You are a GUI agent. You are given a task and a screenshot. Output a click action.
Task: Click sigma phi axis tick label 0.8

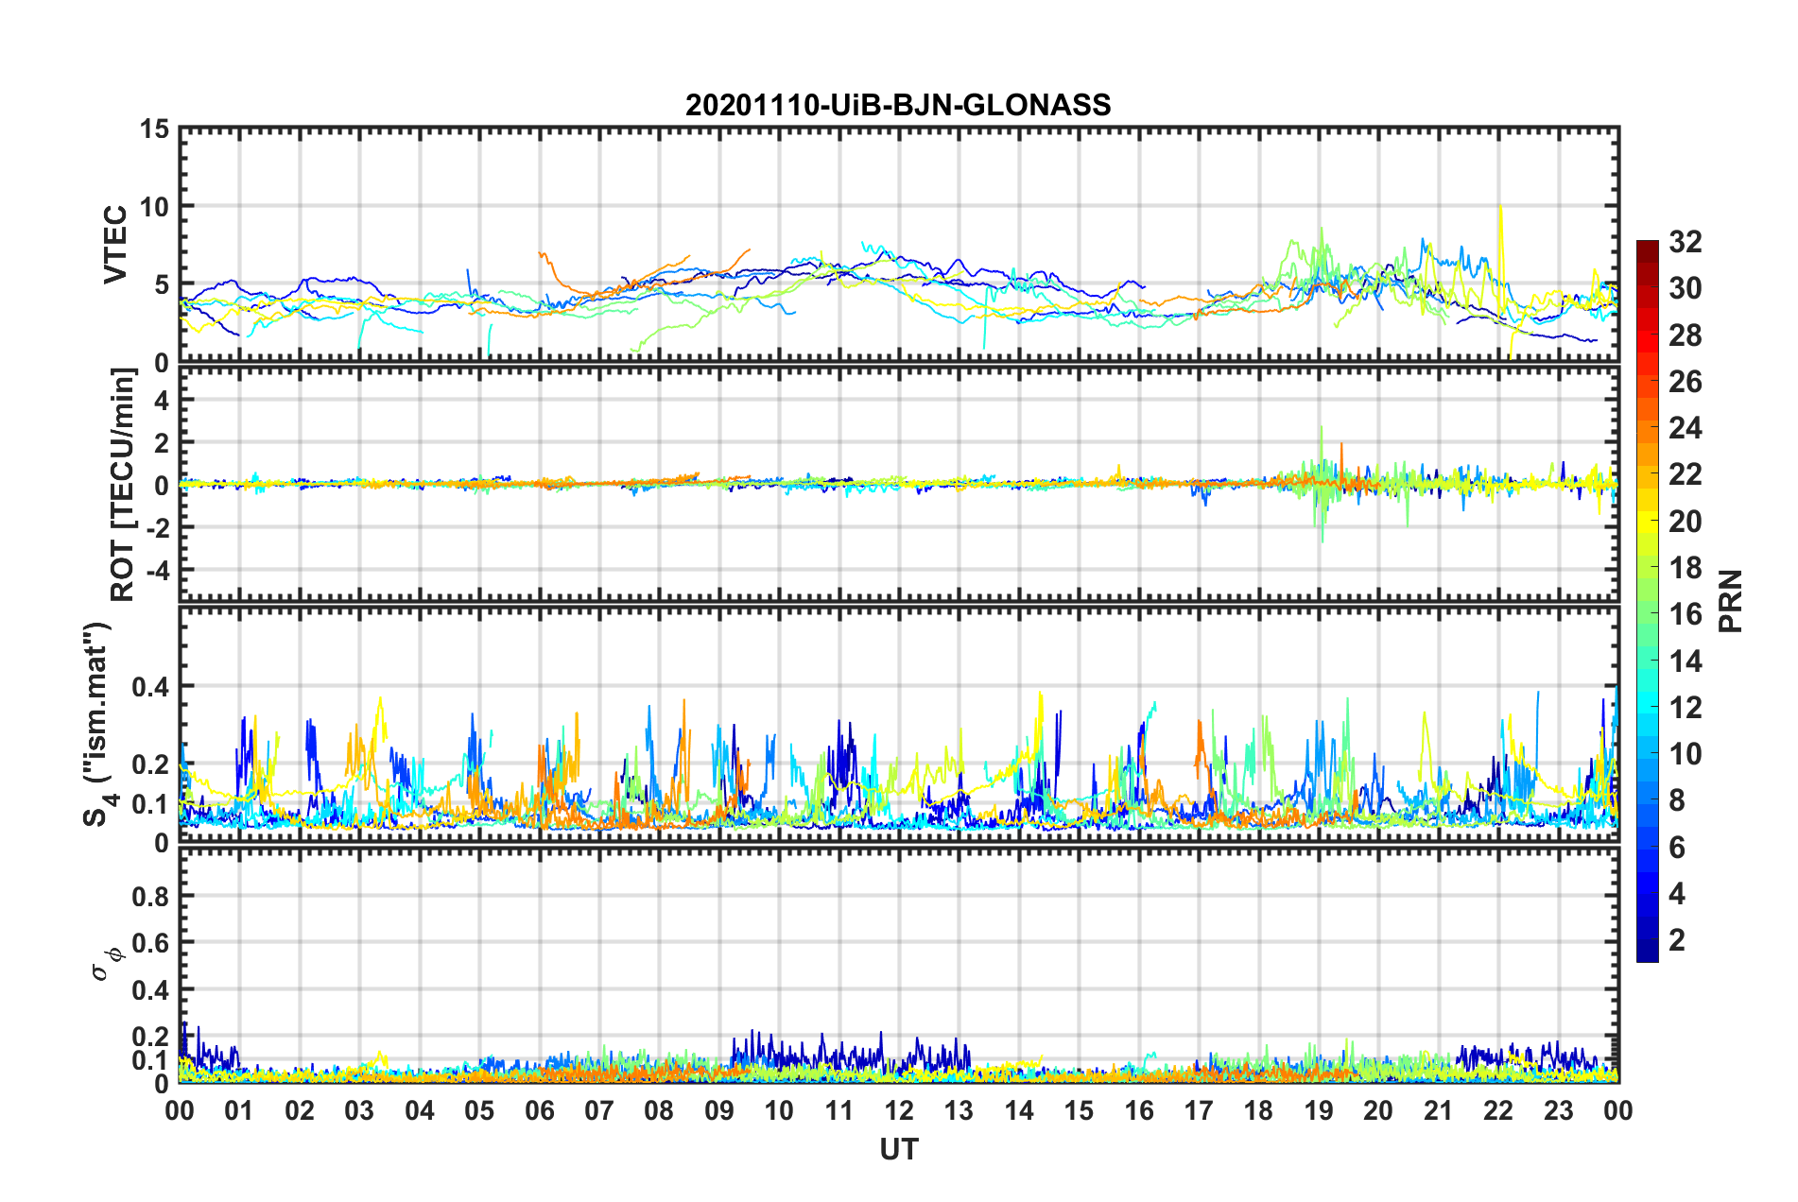pyautogui.click(x=151, y=897)
